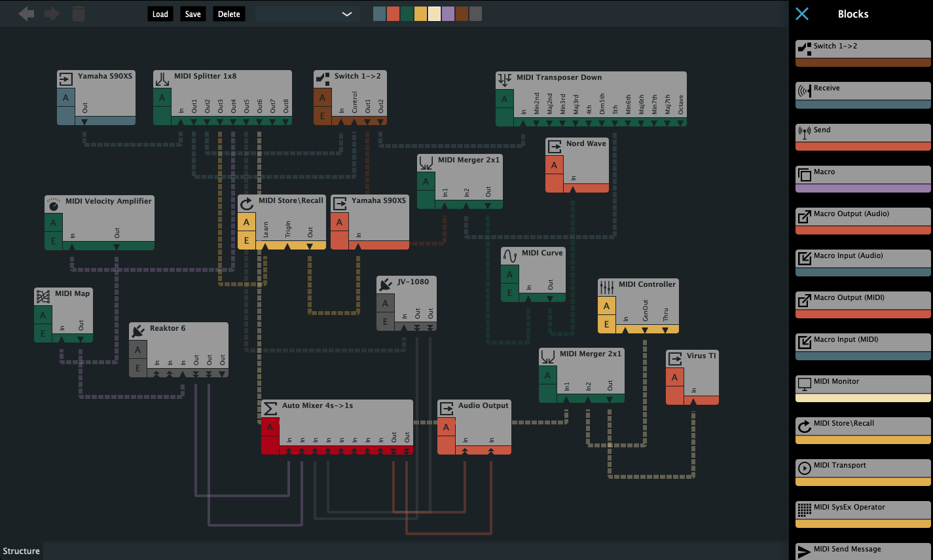Click the Reaktor 6 plugin icon
This screenshot has height=560, width=933.
(x=137, y=331)
